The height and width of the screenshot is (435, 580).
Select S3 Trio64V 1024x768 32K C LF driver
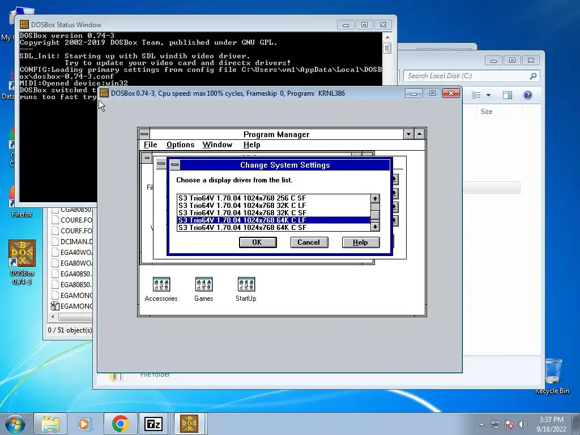click(x=274, y=205)
